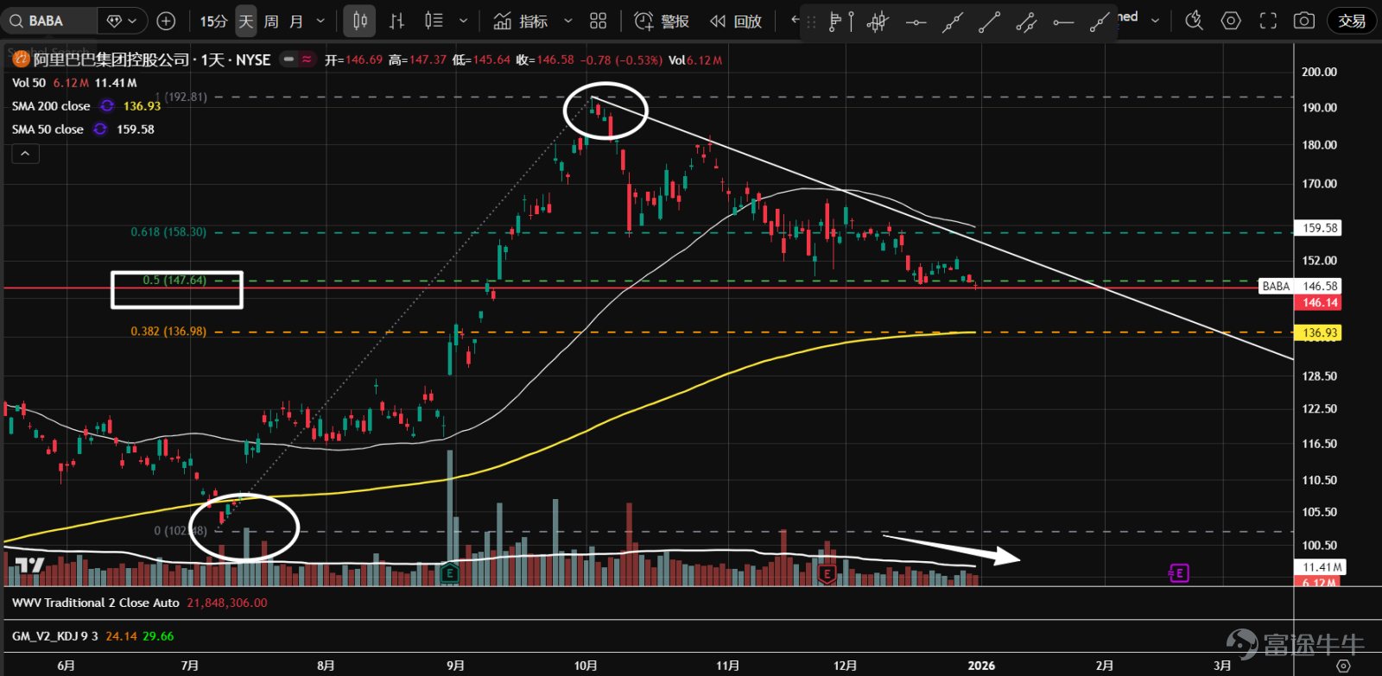The image size is (1382, 676).
Task: Expand the chart layout name dropdown arrow
Action: (1155, 20)
